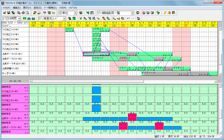Viewport: 224px width, 140px height.
Task: Click the calendar grid icon beside the link icon
Action: coord(92,13)
